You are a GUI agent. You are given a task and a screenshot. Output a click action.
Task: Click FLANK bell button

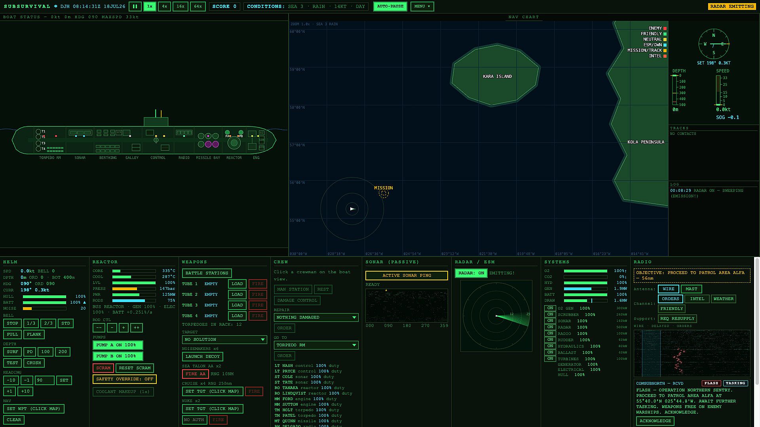[x=34, y=334]
